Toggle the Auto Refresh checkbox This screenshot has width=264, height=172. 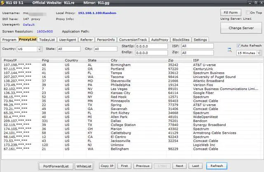pos(239,46)
